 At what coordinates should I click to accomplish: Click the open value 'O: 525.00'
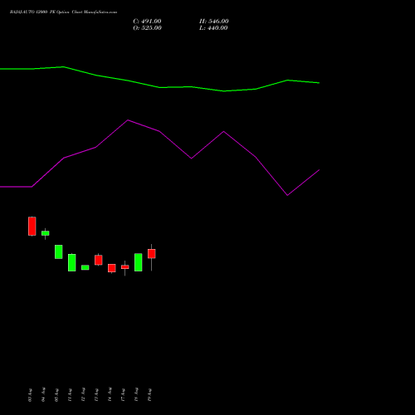point(147,28)
